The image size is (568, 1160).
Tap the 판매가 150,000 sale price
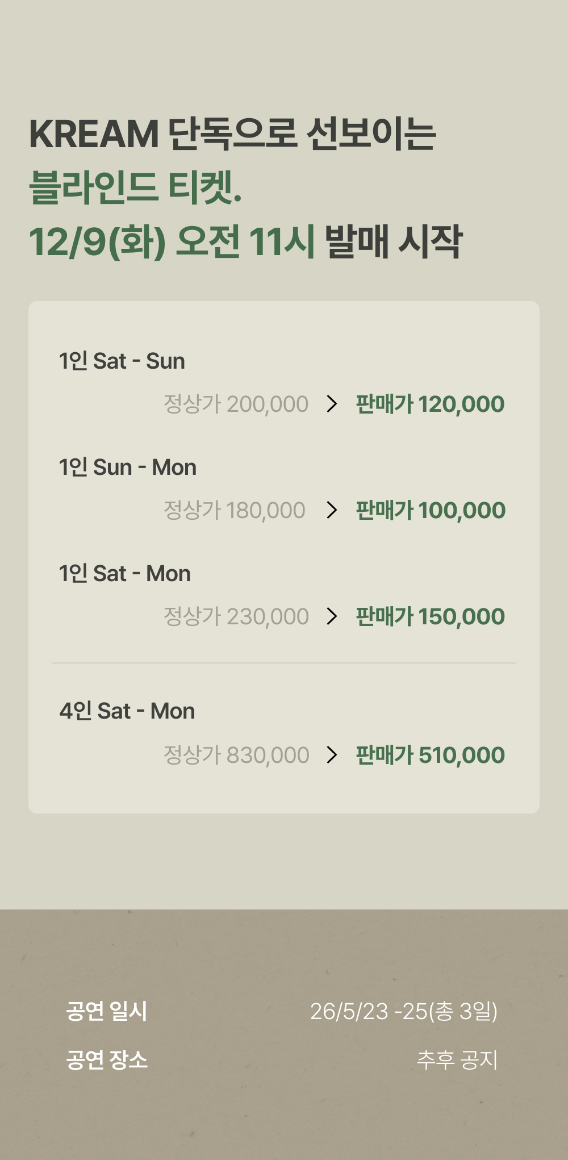tap(430, 616)
